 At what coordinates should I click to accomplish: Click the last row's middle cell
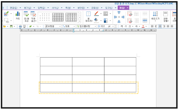[x=88, y=88]
